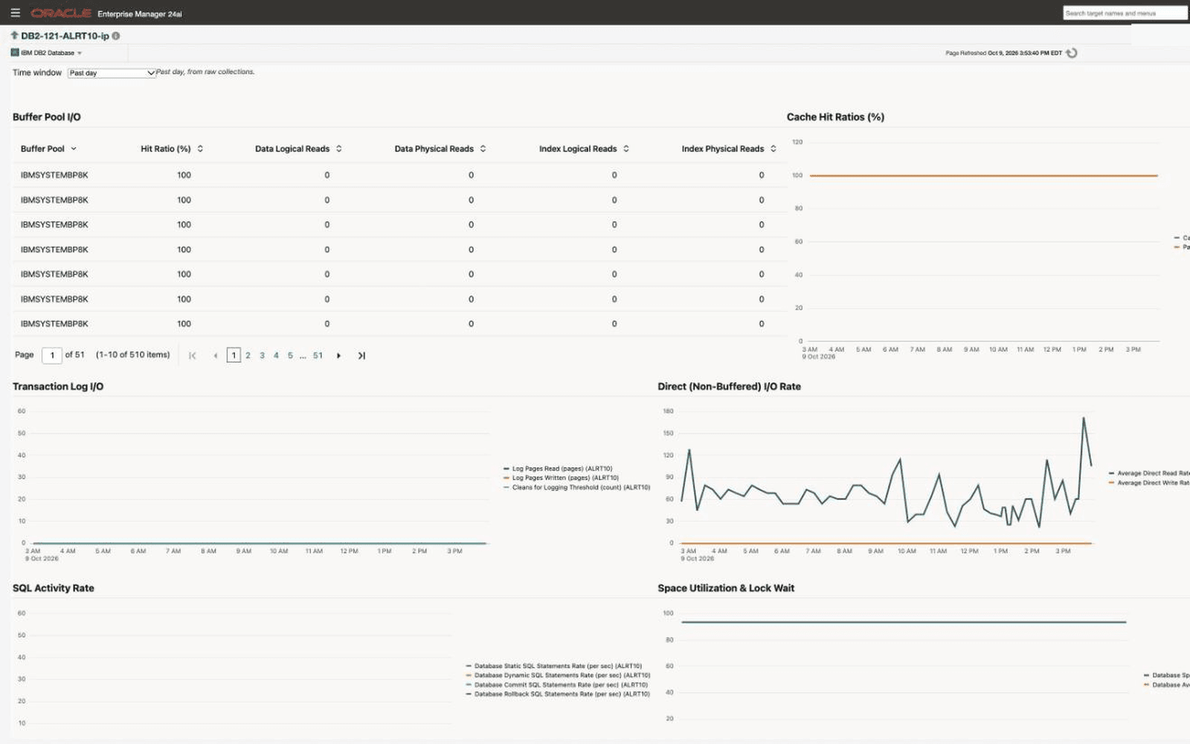This screenshot has height=744, width=1190.
Task: Sort by Data Physical Reads column
Action: (x=483, y=149)
